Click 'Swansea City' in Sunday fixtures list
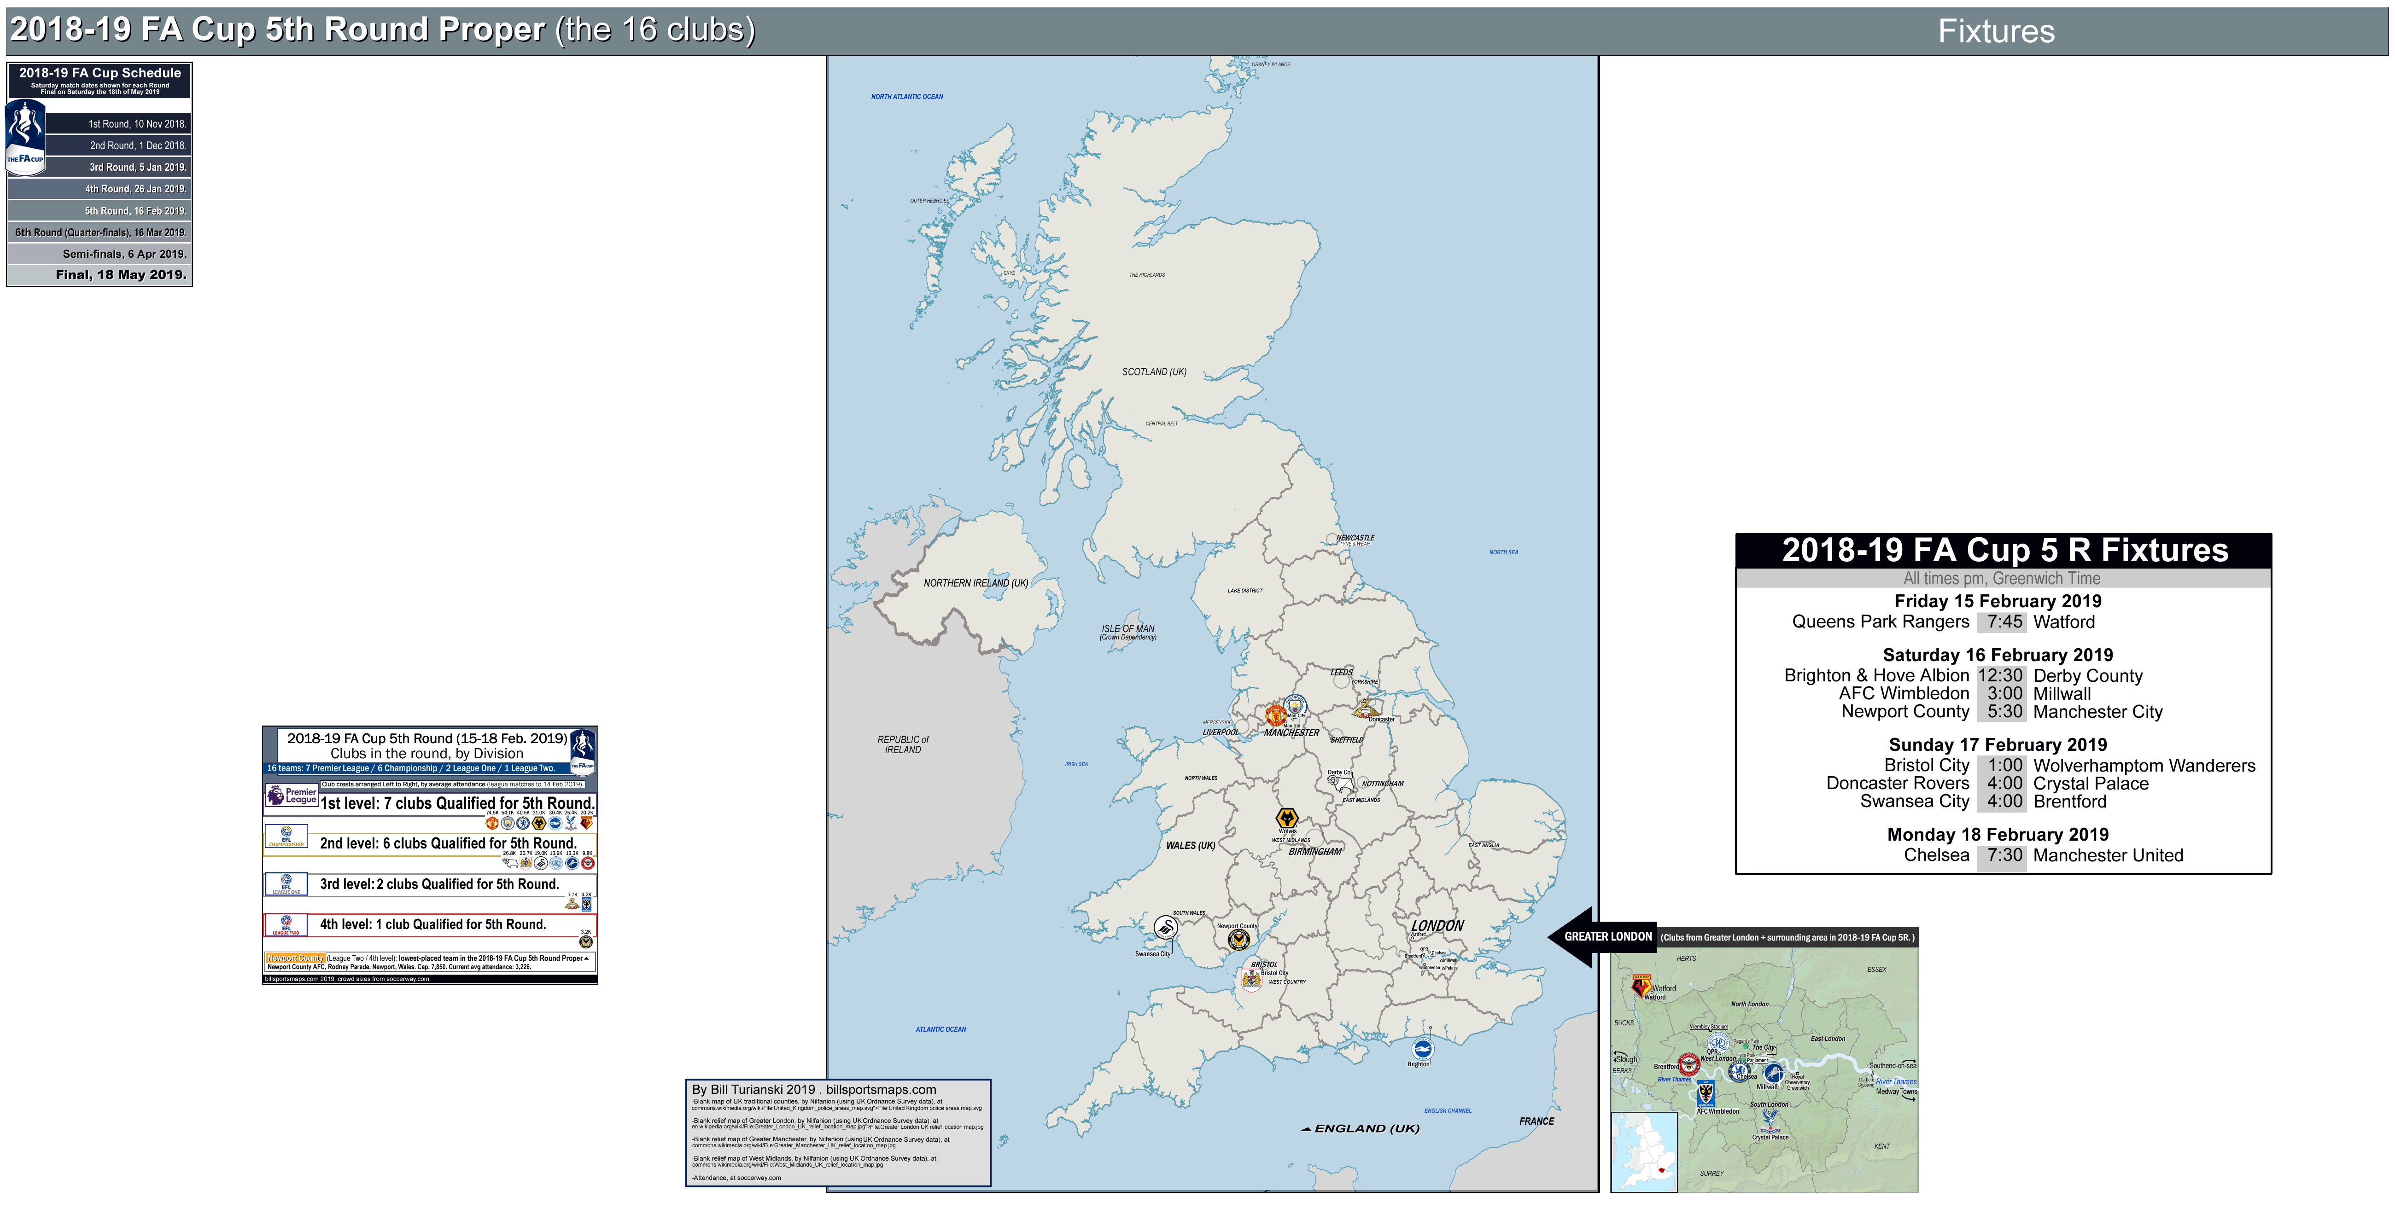This screenshot has height=1220, width=2395. tap(1914, 801)
